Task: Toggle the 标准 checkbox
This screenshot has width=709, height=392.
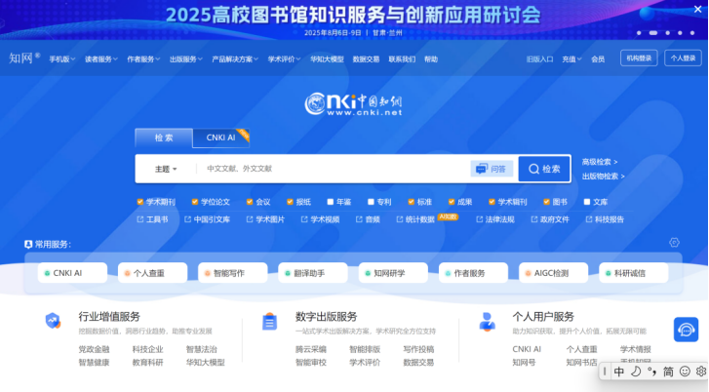Action: click(411, 202)
